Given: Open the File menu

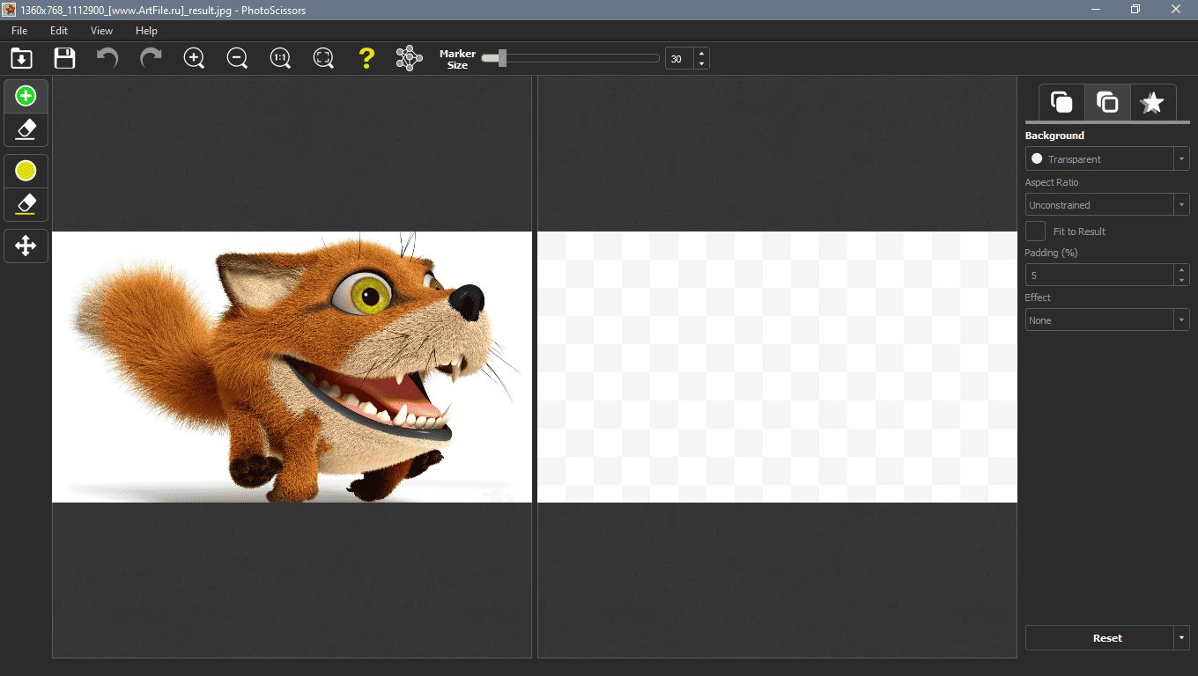Looking at the screenshot, I should (x=19, y=31).
